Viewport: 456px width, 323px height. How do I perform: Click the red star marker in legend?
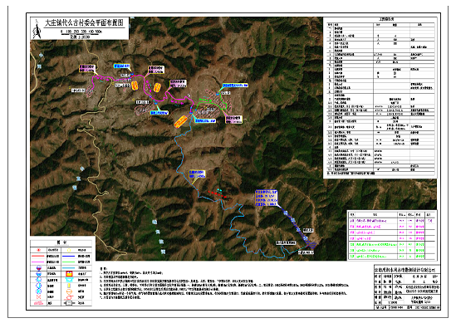point(38,250)
